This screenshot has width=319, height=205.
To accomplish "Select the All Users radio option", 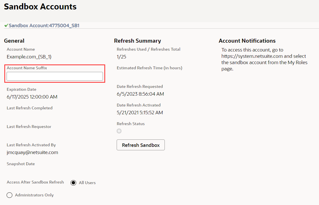I will 73,183.
